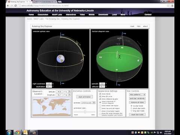The width and height of the screenshot is (180, 135).
Task: Open Chrome from the taskbar
Action: [17, 132]
